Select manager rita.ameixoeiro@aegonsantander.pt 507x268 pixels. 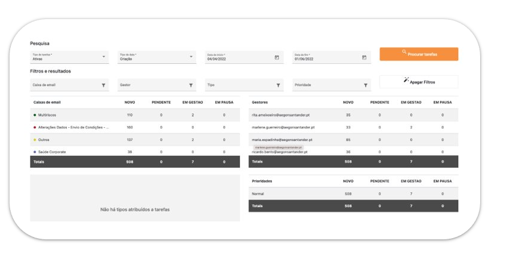click(x=280, y=115)
